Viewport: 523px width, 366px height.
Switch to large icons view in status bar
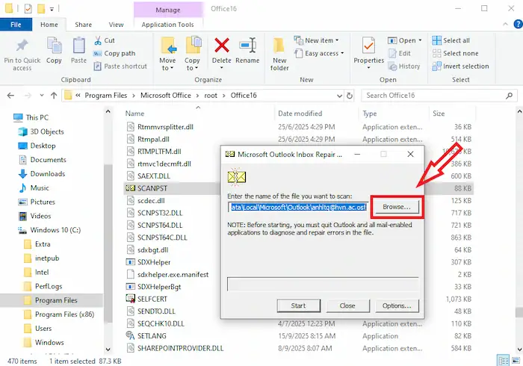(516, 361)
